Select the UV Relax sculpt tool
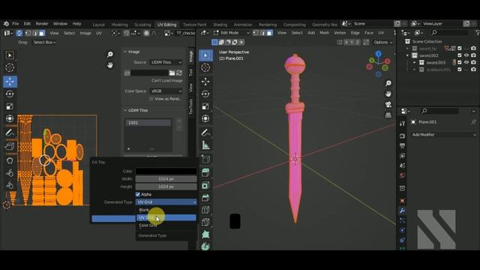Screen dimensions: 480x270 (10, 173)
